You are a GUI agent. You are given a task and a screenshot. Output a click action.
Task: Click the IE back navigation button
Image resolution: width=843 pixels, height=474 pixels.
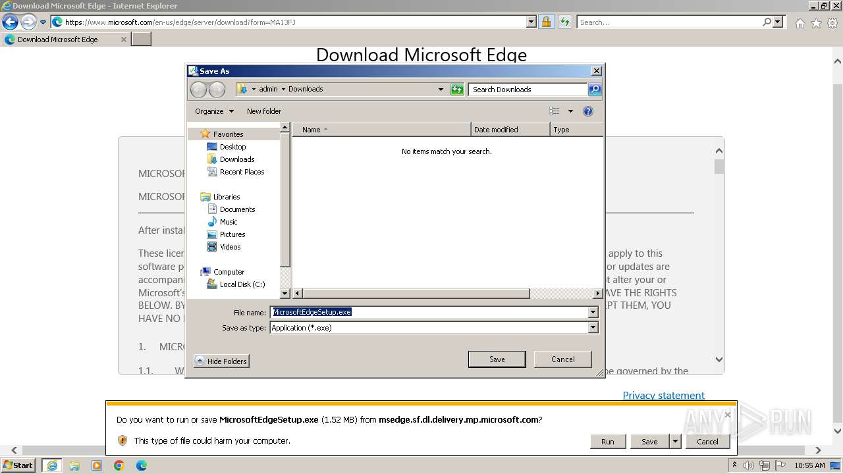[10, 22]
